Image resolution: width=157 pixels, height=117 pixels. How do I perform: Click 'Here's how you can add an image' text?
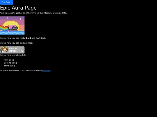[17, 43]
